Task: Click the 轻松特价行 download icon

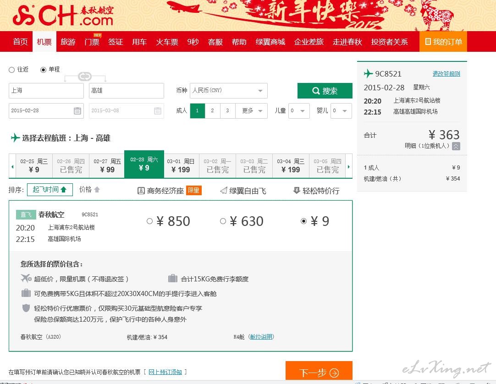Action: click(x=297, y=190)
